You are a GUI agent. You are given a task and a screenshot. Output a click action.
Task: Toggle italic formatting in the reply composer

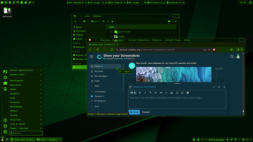tap(145, 93)
